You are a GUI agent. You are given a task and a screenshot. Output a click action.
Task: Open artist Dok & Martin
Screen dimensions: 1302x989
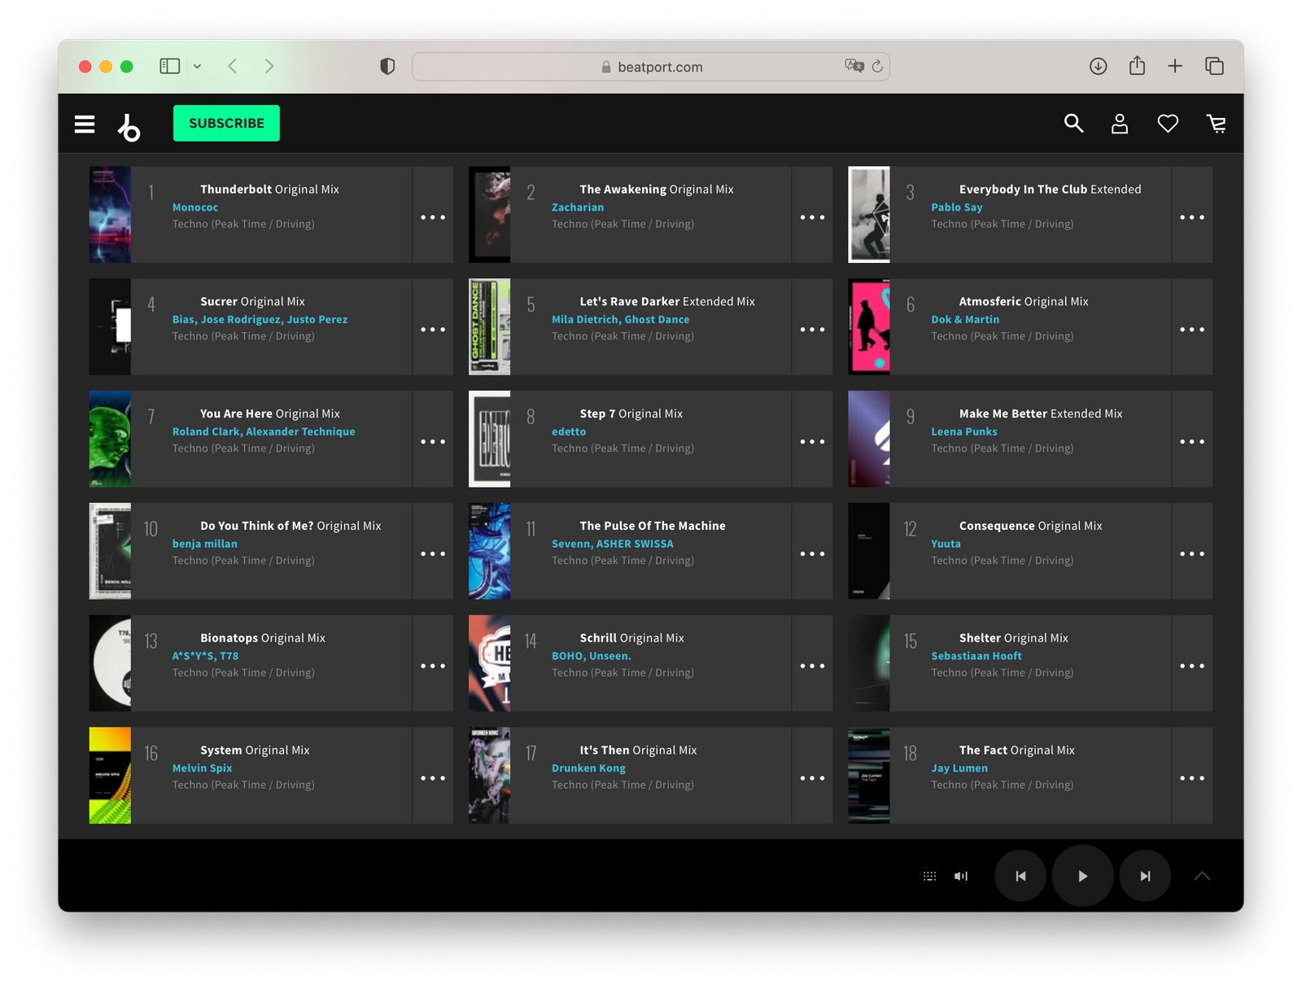point(965,320)
